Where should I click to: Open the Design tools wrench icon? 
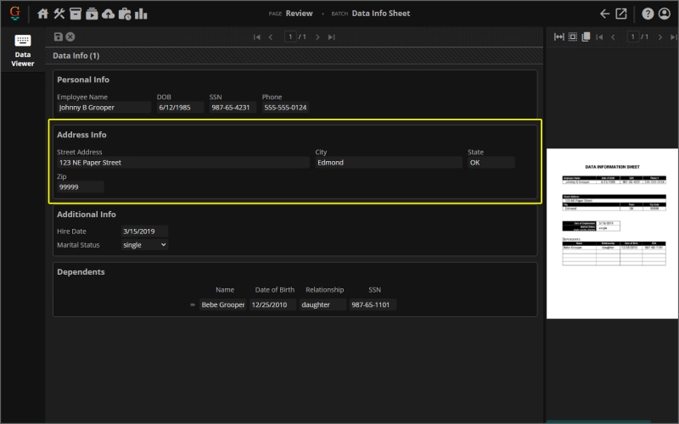[x=59, y=14]
